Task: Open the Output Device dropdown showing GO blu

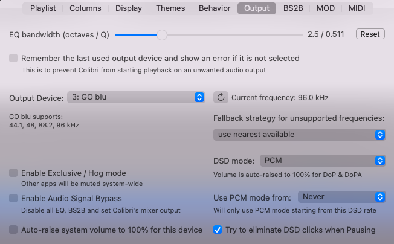Action: pyautogui.click(x=136, y=97)
